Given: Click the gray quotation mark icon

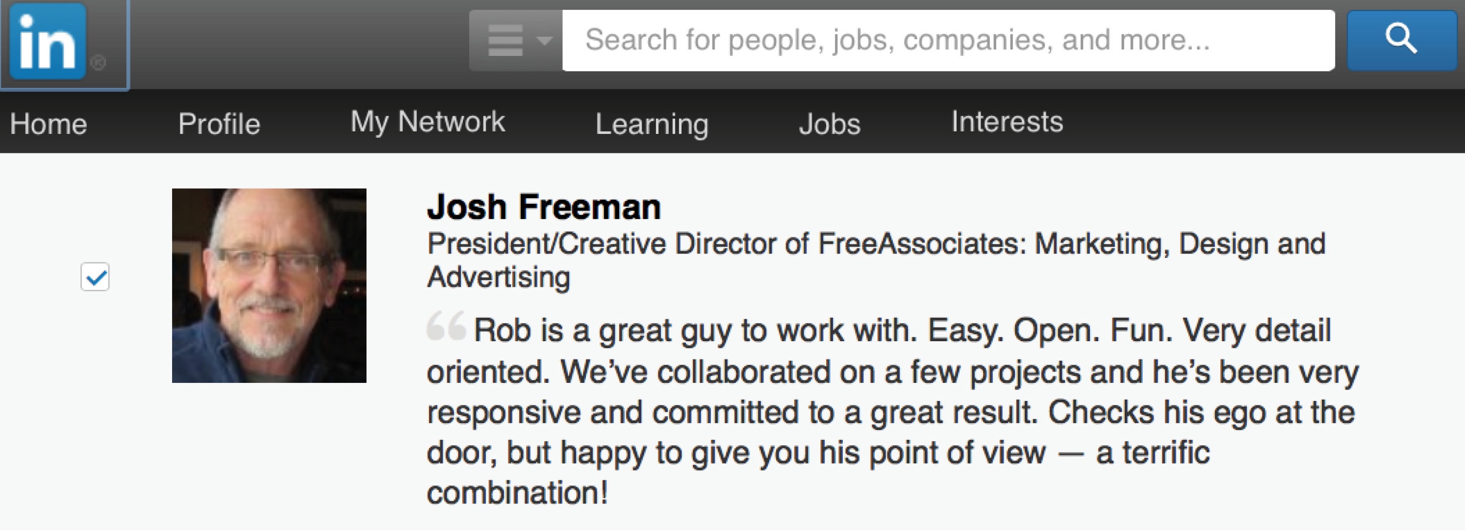Looking at the screenshot, I should [447, 325].
